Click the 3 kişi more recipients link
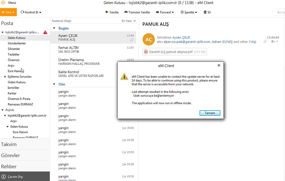Image resolution: width=285 pixels, height=181 pixels. tap(252, 42)
